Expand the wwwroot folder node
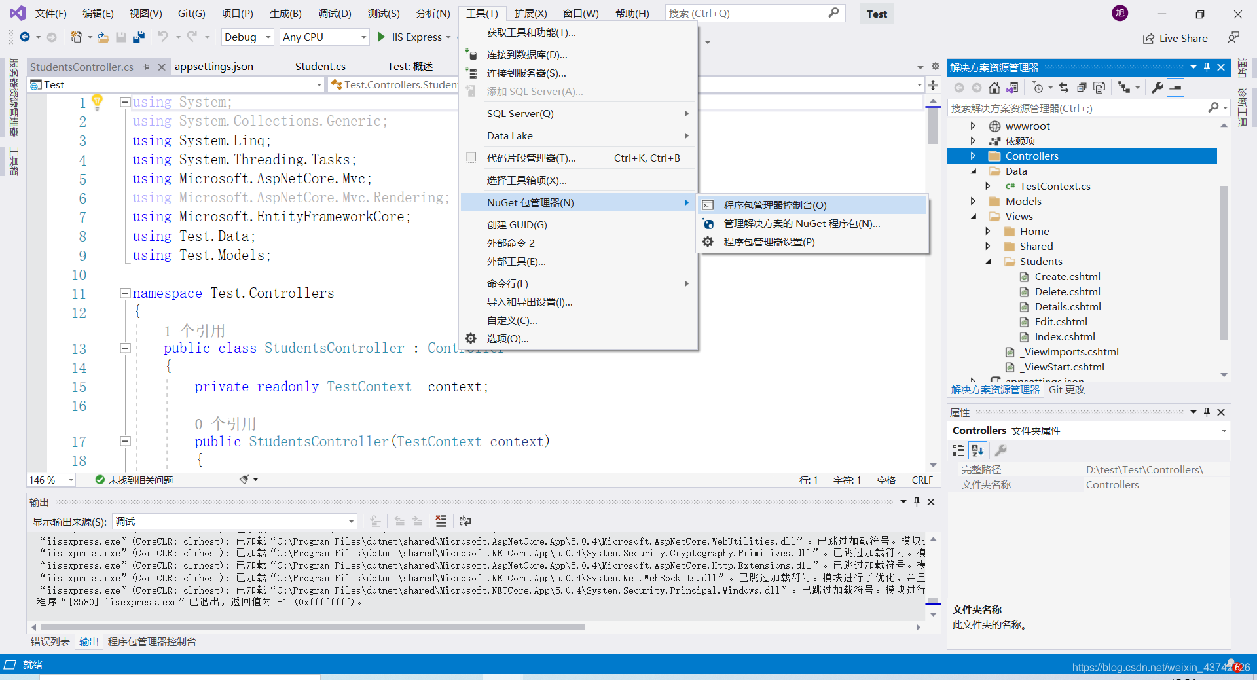This screenshot has height=680, width=1257. click(973, 126)
